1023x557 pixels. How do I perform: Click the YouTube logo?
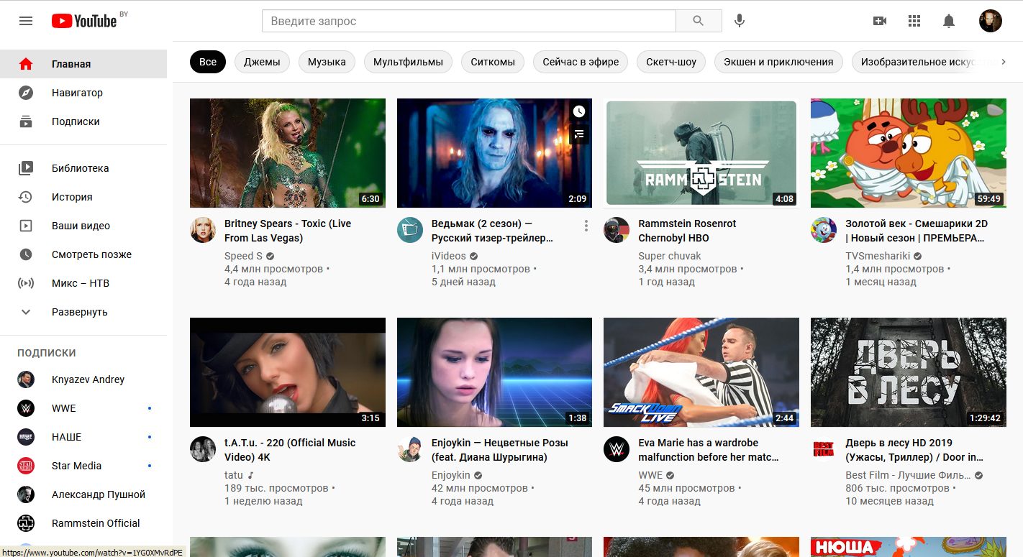pos(84,21)
